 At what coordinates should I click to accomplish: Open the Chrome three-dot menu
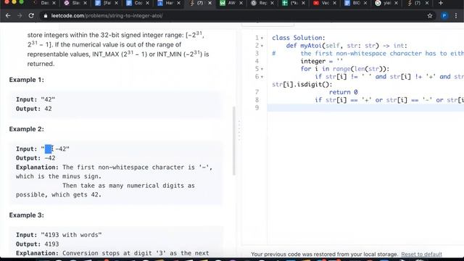click(456, 16)
